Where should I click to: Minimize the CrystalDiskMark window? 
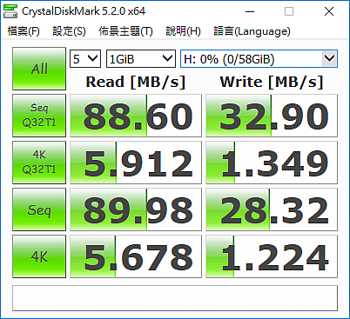coord(250,11)
